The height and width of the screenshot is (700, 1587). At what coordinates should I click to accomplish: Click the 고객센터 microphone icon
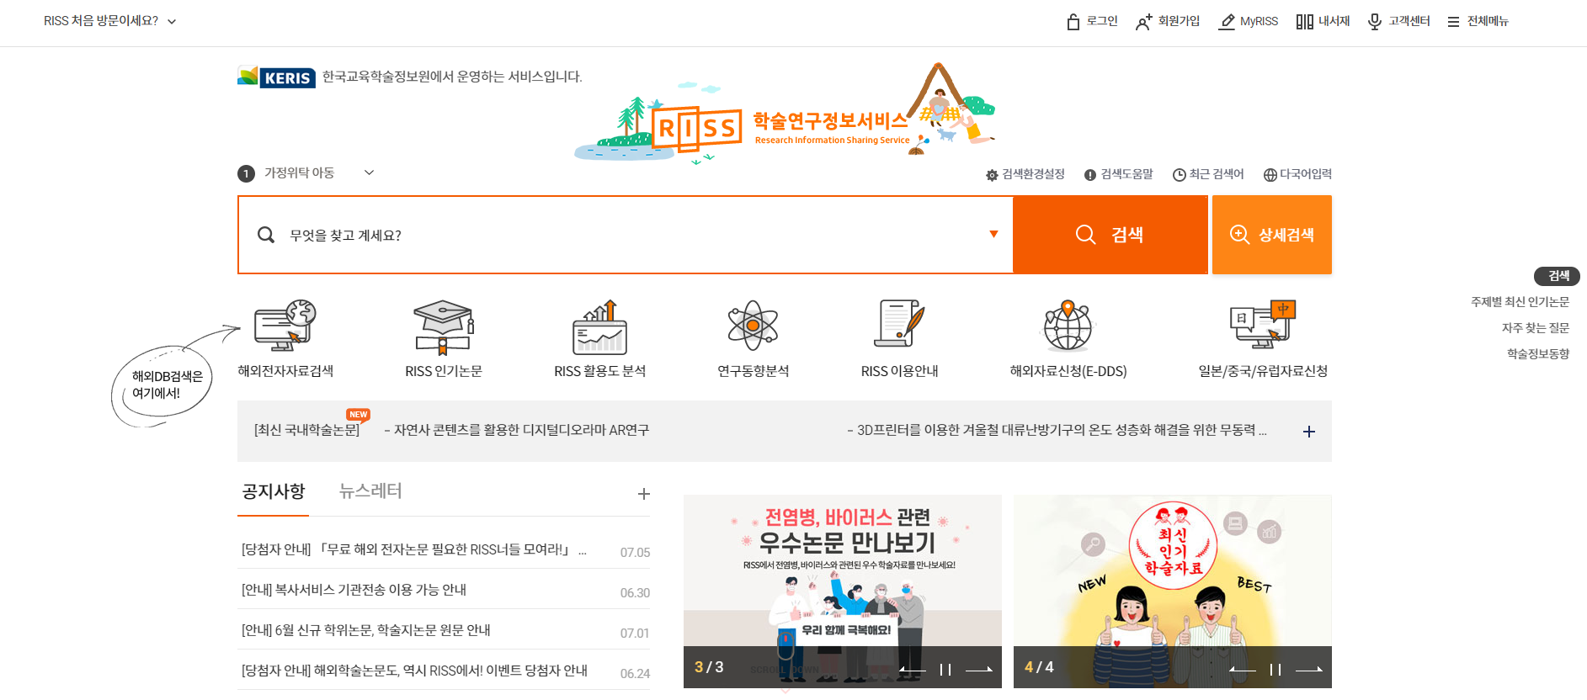point(1374,22)
